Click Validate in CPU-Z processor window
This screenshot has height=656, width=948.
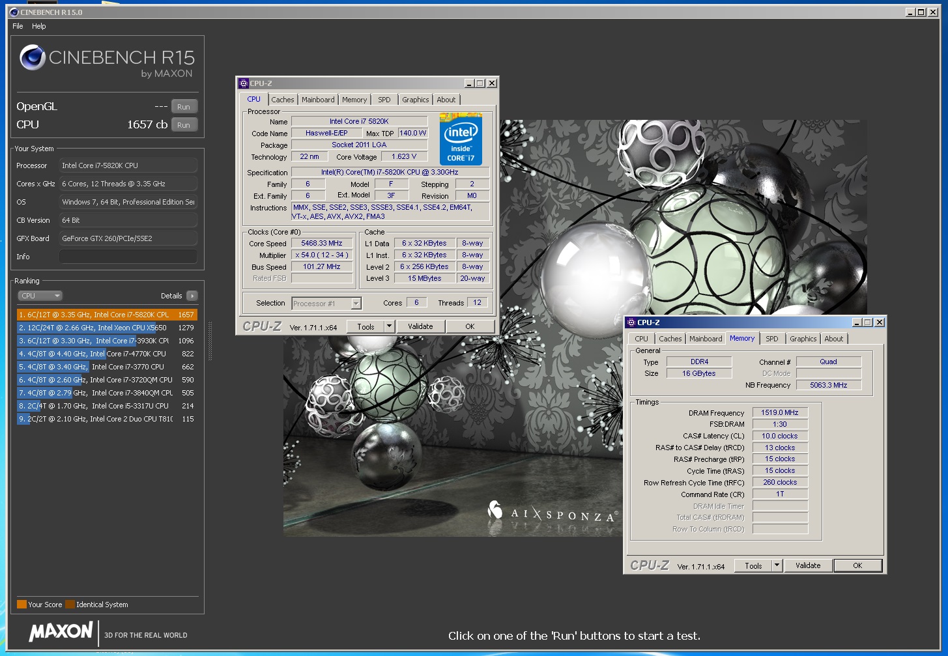(x=420, y=327)
